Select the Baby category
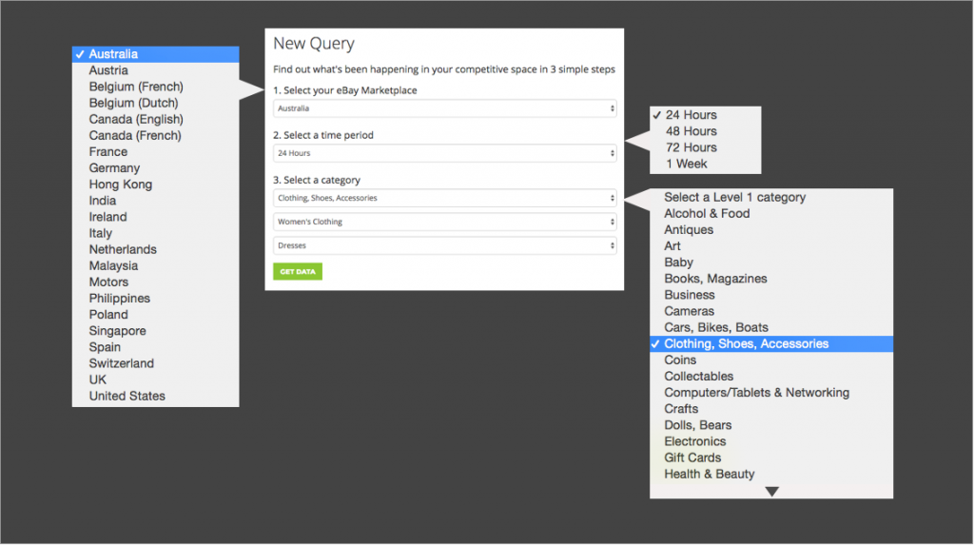 click(x=771, y=263)
